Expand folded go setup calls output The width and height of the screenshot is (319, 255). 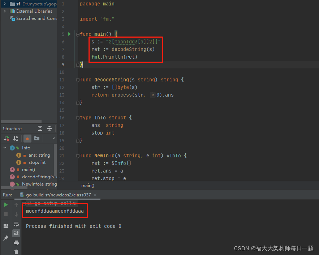(24, 203)
